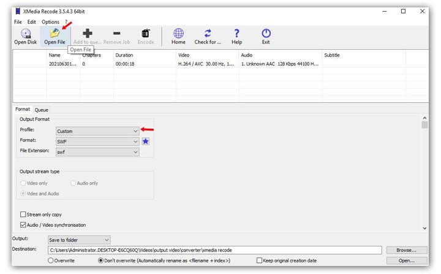Select the file row 202106301...
Screen dimensions: 441x274
[221, 64]
